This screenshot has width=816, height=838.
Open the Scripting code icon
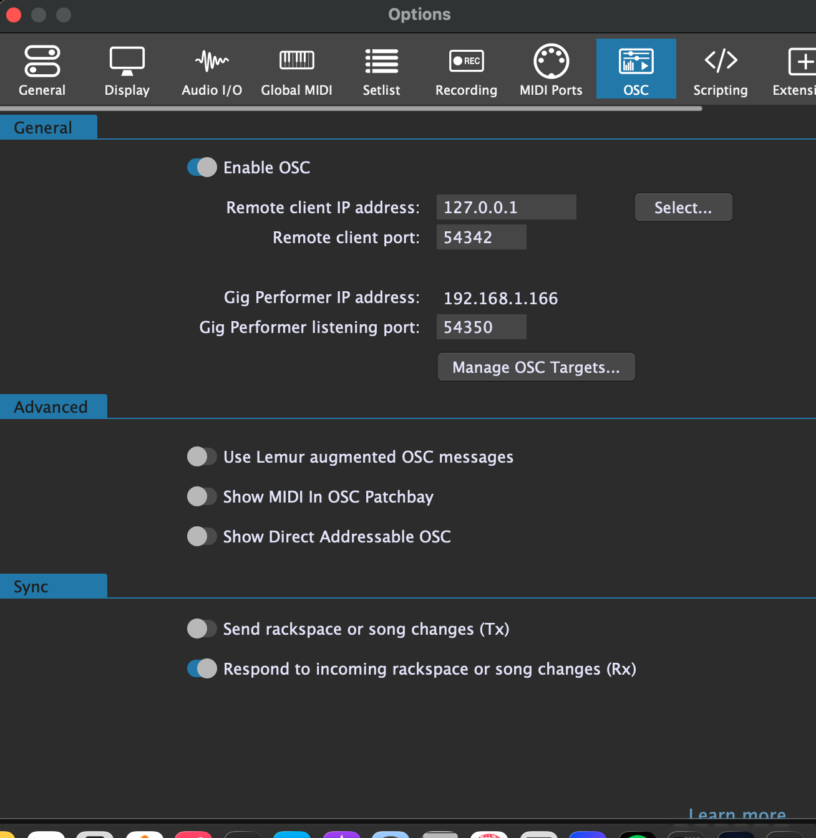pyautogui.click(x=721, y=61)
